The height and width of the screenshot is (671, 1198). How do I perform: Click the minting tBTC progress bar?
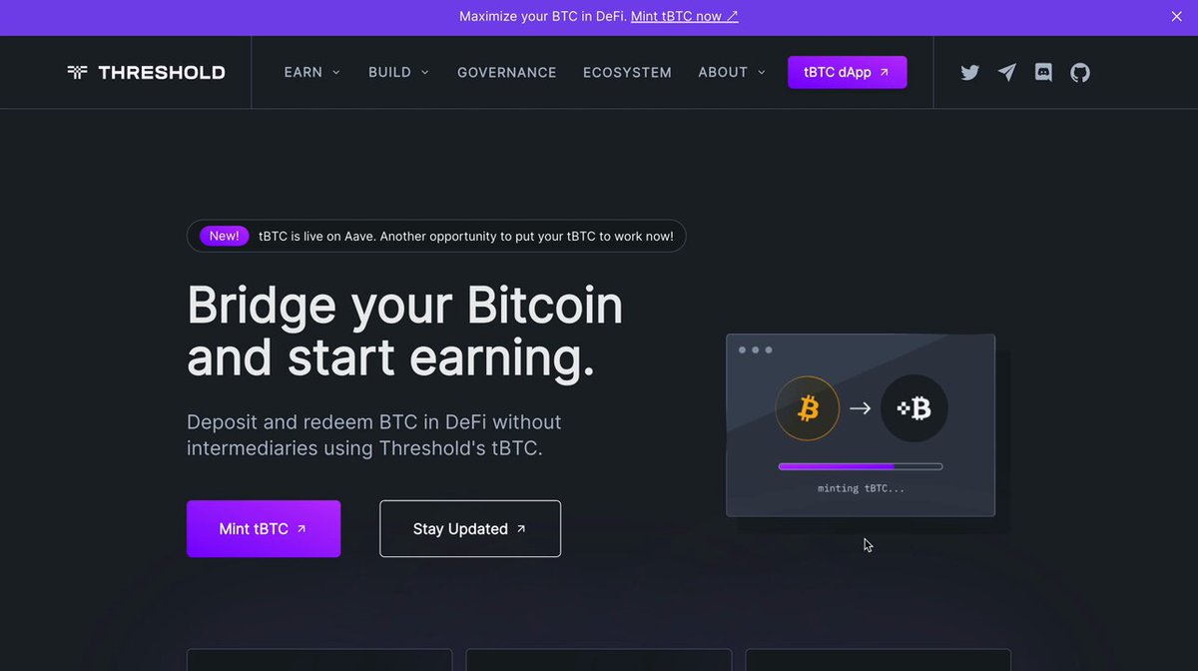861,466
